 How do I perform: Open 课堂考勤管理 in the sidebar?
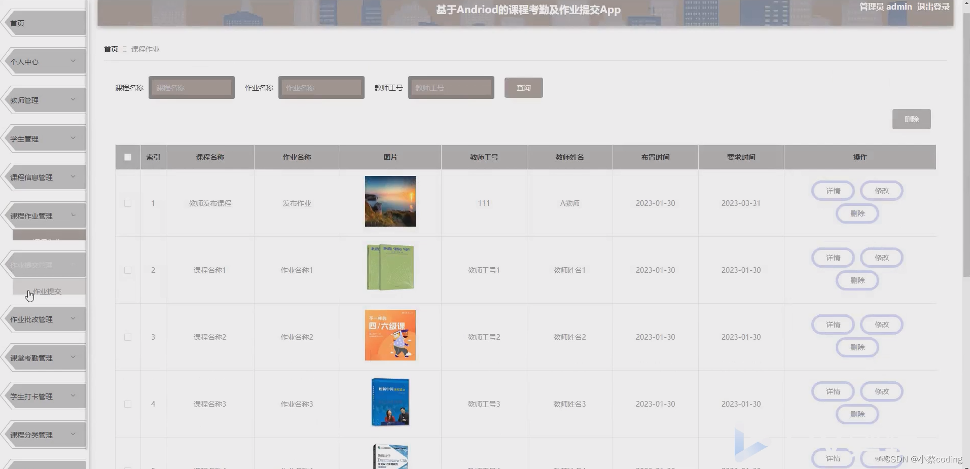pos(45,358)
